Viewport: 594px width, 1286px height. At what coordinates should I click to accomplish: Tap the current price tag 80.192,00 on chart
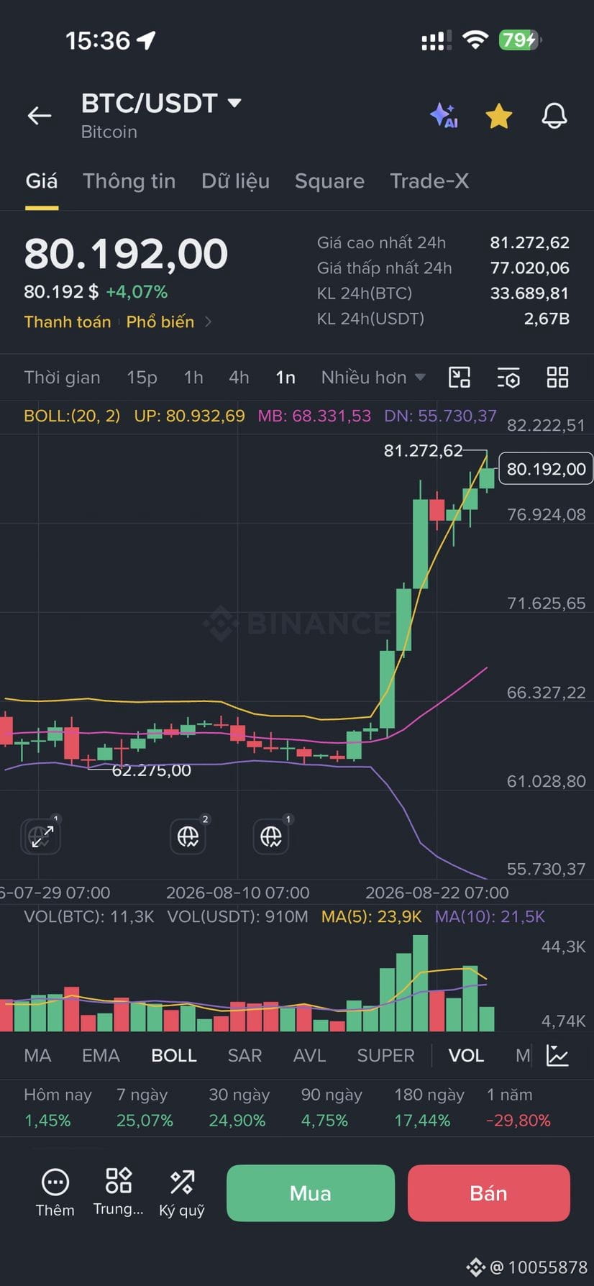(546, 469)
